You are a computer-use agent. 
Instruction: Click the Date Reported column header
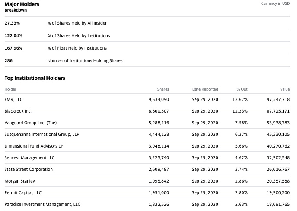point(205,89)
